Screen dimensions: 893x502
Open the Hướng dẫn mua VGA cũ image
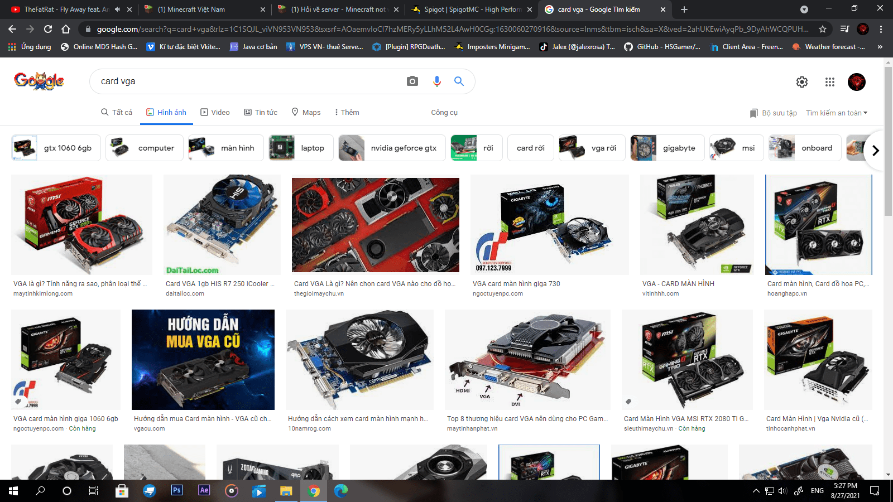tap(203, 360)
